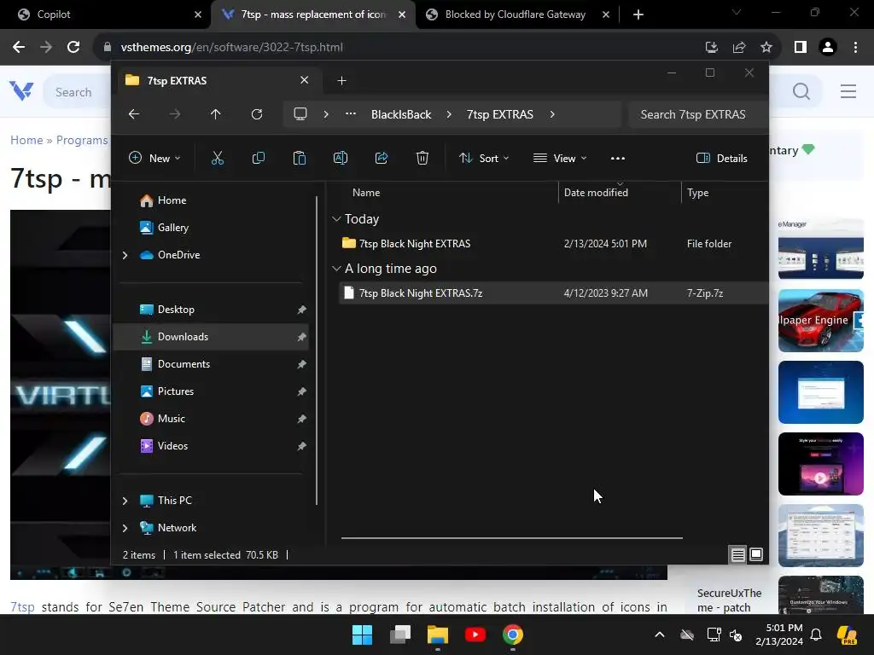Image resolution: width=874 pixels, height=655 pixels.
Task: Go up one folder level in Explorer
Action: pos(216,114)
